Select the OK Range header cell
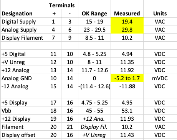 tap(94, 13)
